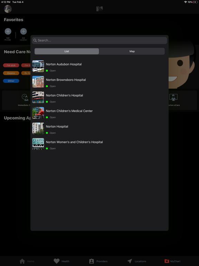The height and width of the screenshot is (266, 199).
Task: Tap the Norton logo in the header
Action: click(99, 9)
